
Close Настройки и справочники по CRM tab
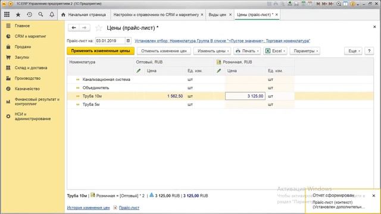pos(202,14)
